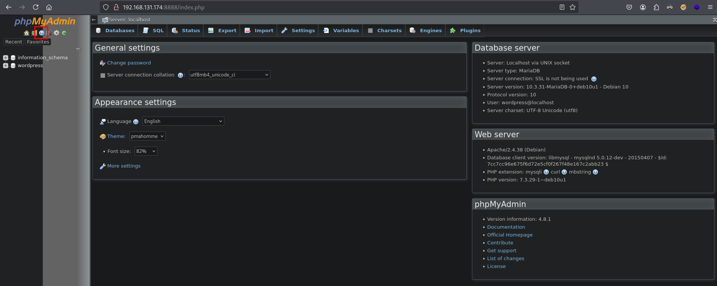Open the Language dropdown set to English
The image size is (717, 286).
(183, 121)
